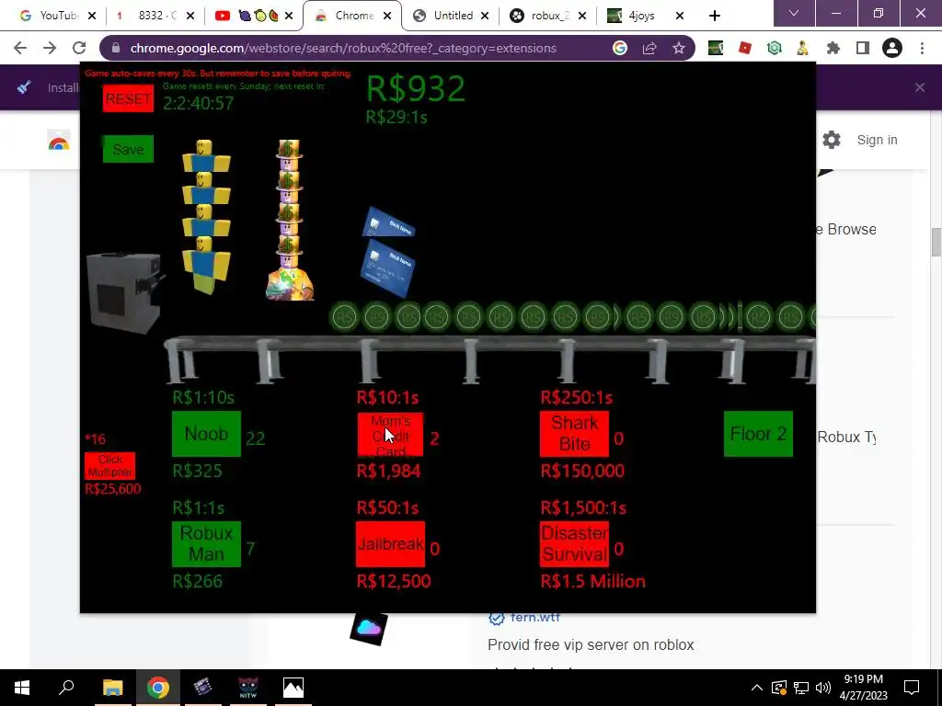The height and width of the screenshot is (706, 942).
Task: Click the R$932 balance counter
Action: (416, 89)
